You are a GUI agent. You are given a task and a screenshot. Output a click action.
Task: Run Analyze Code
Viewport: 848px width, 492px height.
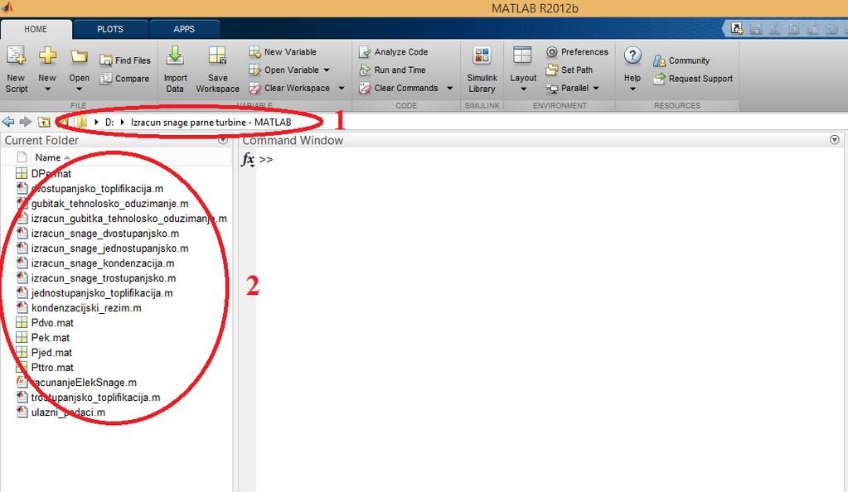pyautogui.click(x=394, y=52)
